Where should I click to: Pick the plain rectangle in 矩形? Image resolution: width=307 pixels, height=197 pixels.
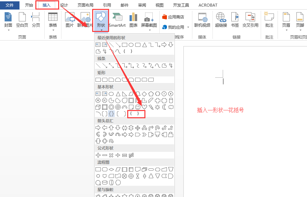click(x=98, y=80)
